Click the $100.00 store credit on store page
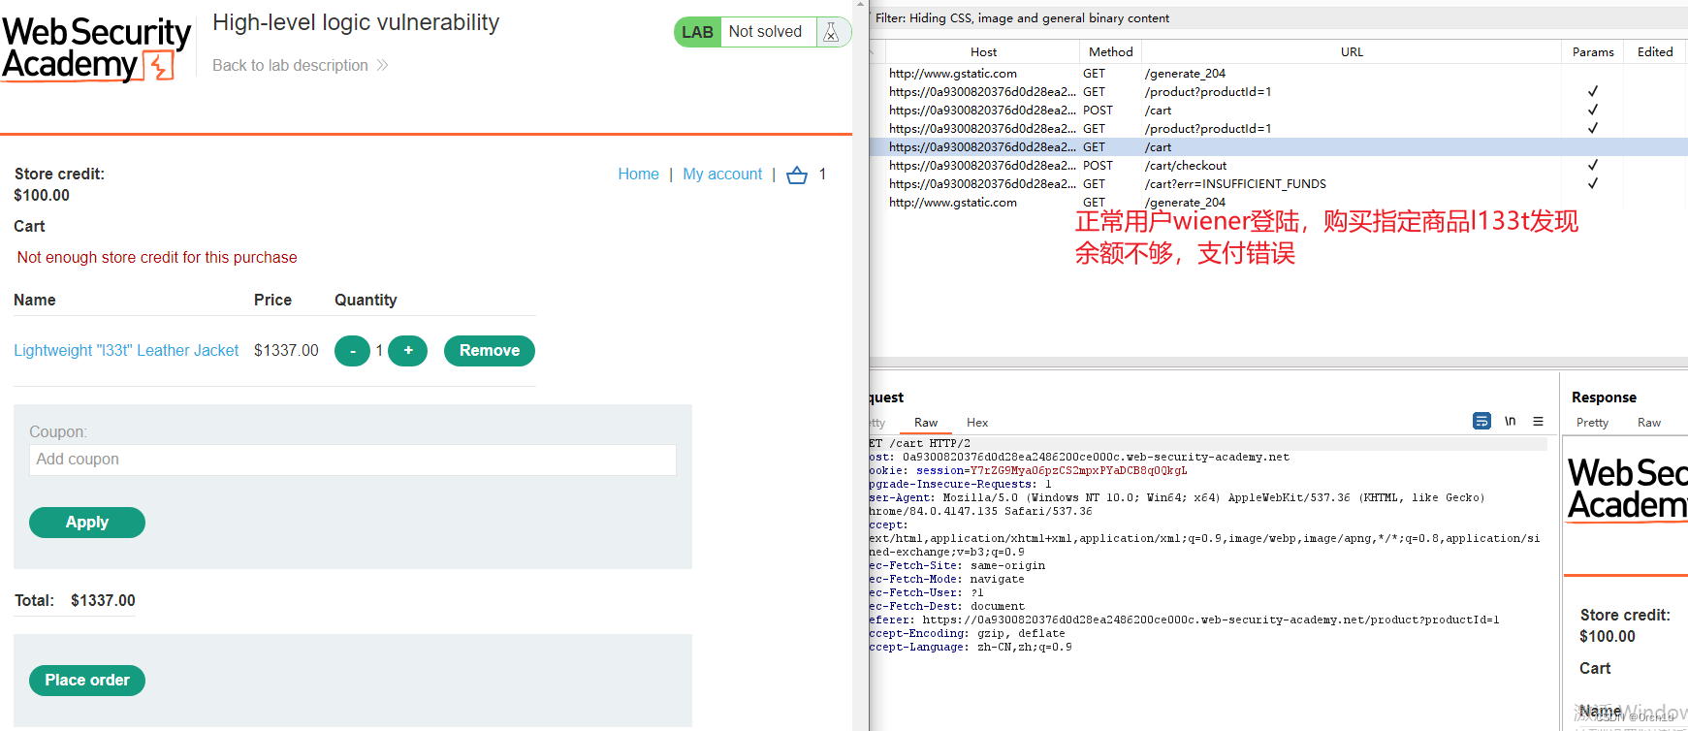Screen dimensions: 1688x731 coord(42,196)
